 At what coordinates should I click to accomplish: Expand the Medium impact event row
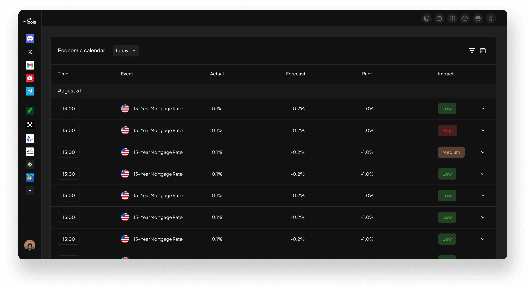point(483,152)
